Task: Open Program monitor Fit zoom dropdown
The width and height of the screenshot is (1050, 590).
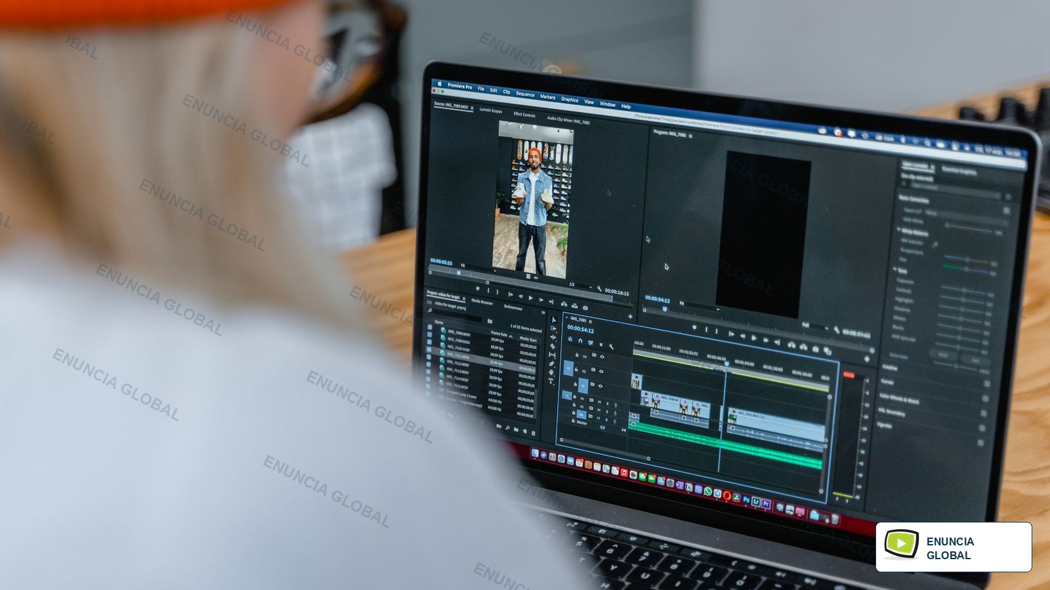Action: point(700,305)
